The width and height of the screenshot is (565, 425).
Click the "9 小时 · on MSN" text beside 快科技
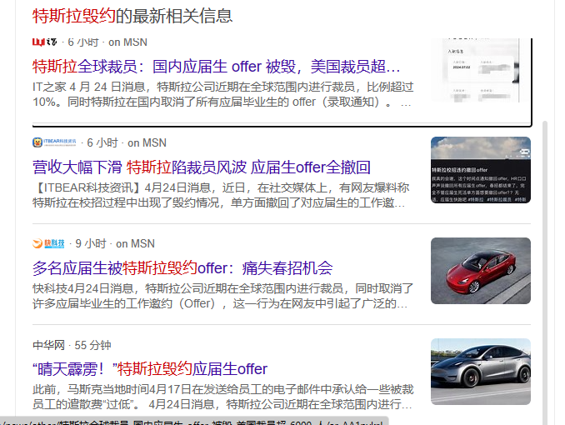pyautogui.click(x=115, y=243)
